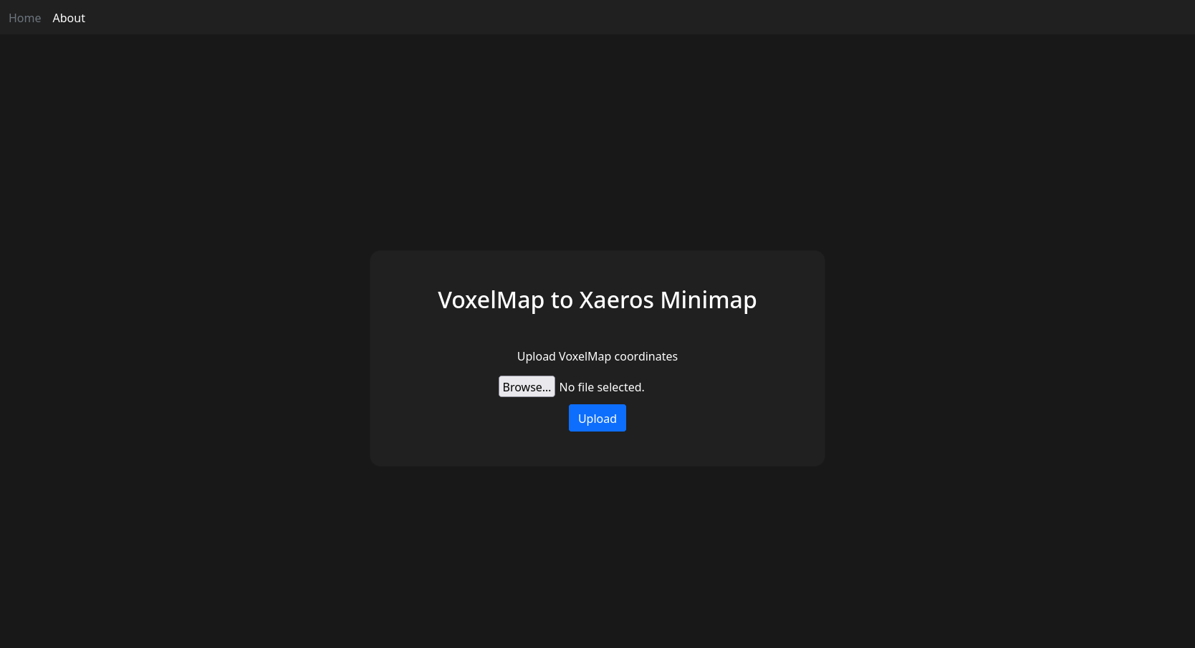This screenshot has height=648, width=1195.
Task: Click the word 'VoxelMap' in the title
Action: [491, 300]
